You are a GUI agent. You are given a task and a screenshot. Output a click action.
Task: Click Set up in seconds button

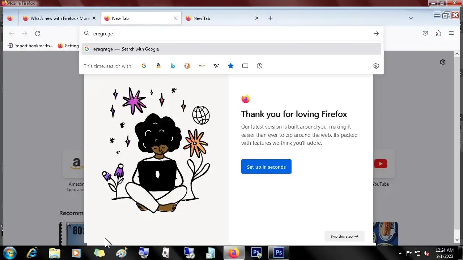(266, 166)
